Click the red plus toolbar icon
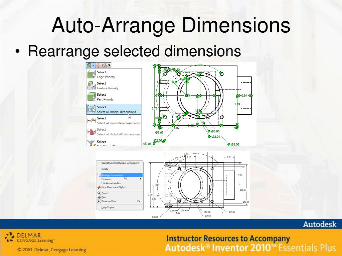 (x=98, y=65)
